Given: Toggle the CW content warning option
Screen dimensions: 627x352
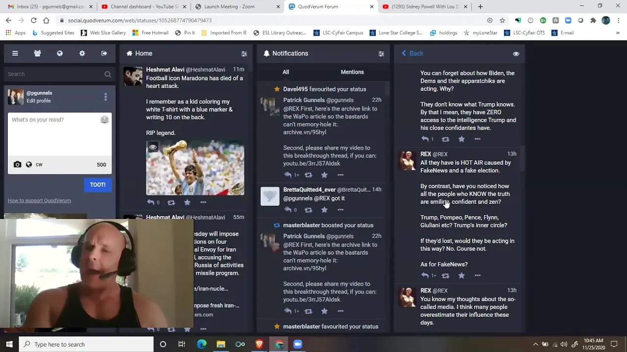Looking at the screenshot, I should (x=39, y=165).
